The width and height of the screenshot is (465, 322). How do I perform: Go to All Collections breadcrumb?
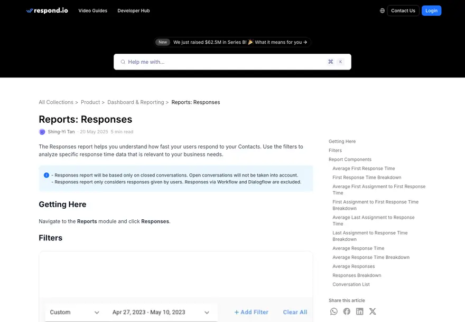[56, 102]
